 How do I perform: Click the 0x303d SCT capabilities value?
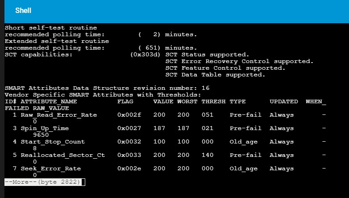(145, 55)
